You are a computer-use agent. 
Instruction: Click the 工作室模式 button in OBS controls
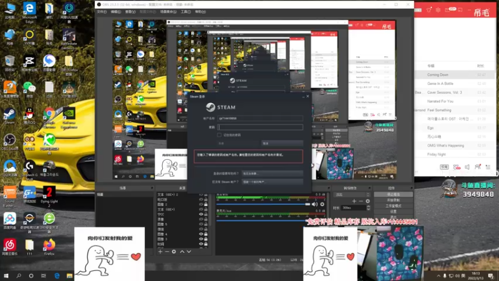click(394, 206)
